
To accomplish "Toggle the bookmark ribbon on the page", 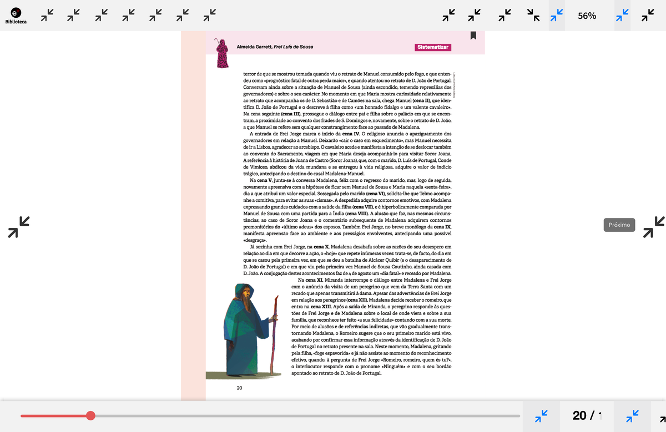I will [473, 35].
